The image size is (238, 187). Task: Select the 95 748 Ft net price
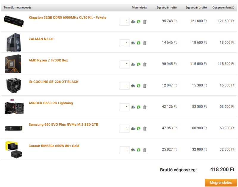(x=169, y=21)
